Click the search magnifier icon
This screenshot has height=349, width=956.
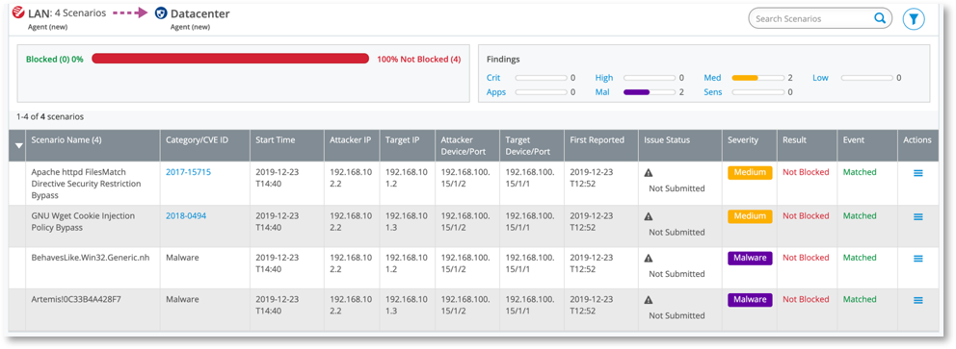[x=880, y=18]
